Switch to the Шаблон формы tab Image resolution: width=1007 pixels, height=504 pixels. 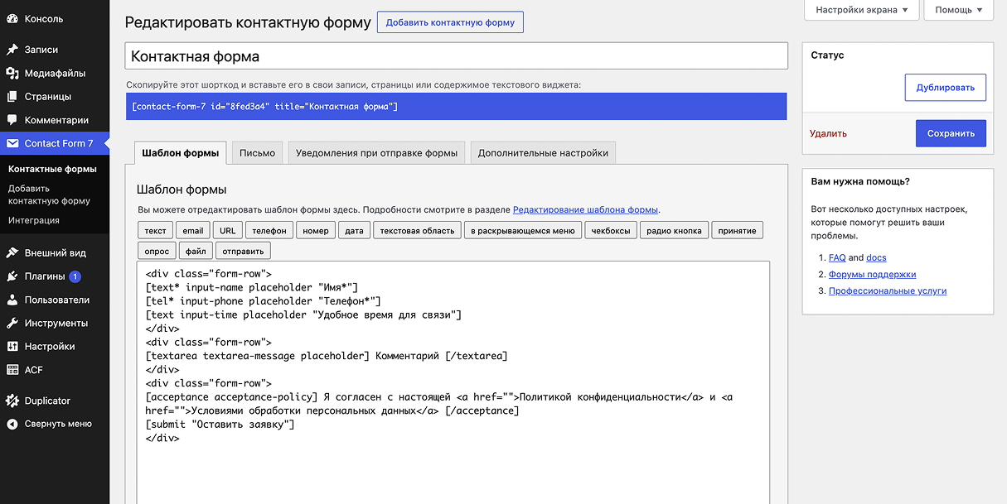[180, 153]
